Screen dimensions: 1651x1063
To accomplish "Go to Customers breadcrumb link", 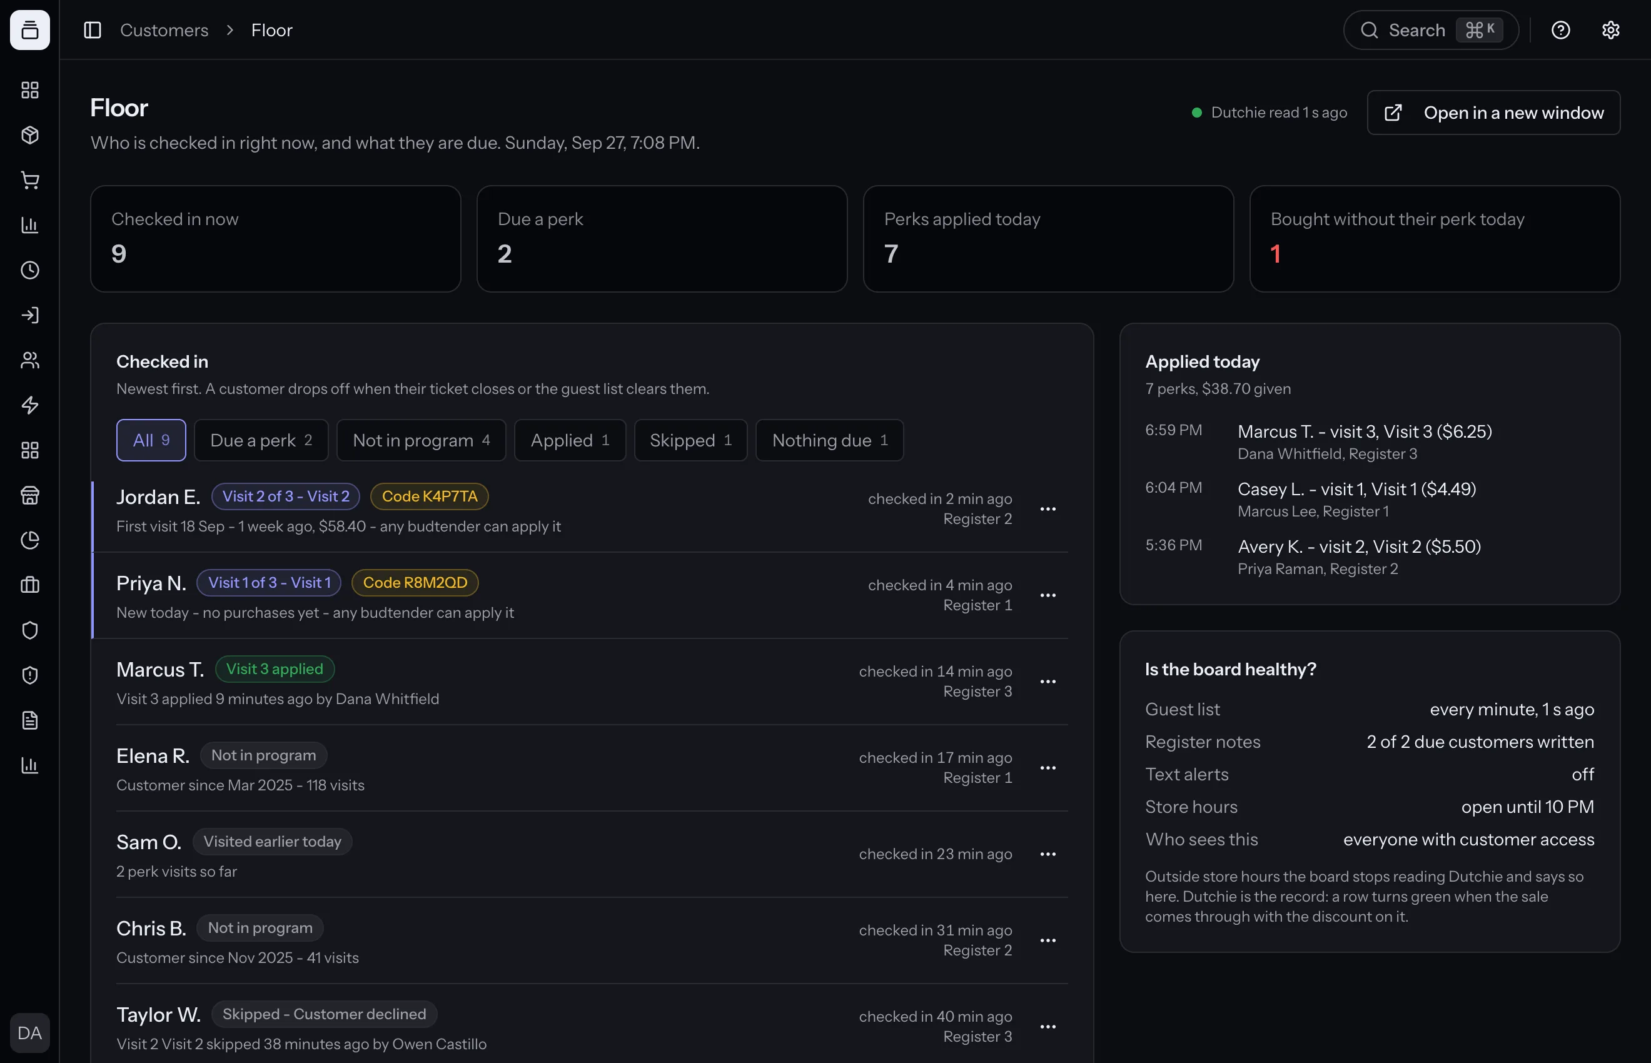I will coord(164,29).
